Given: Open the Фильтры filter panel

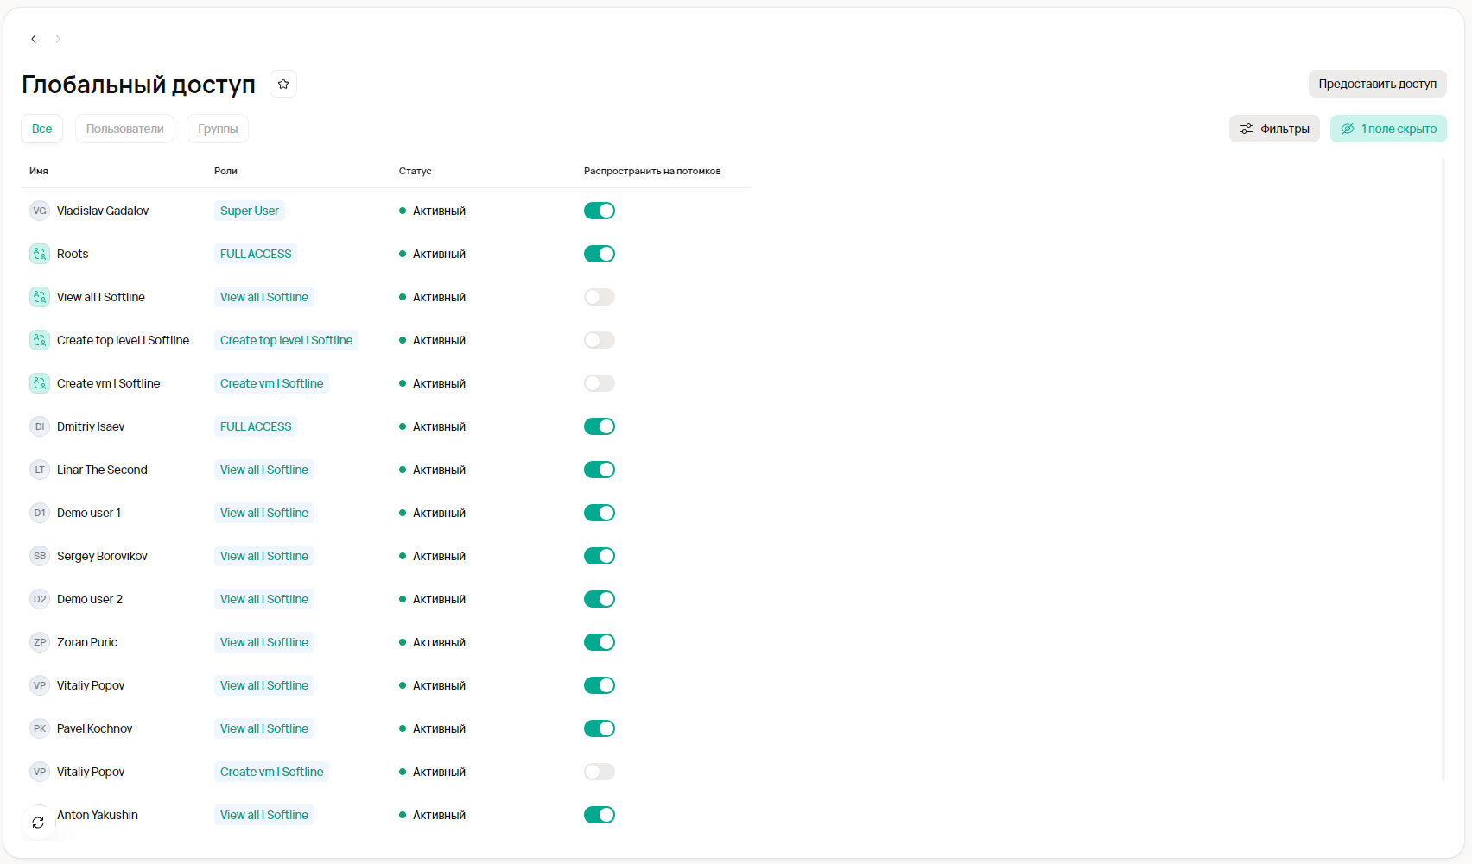Looking at the screenshot, I should point(1274,129).
